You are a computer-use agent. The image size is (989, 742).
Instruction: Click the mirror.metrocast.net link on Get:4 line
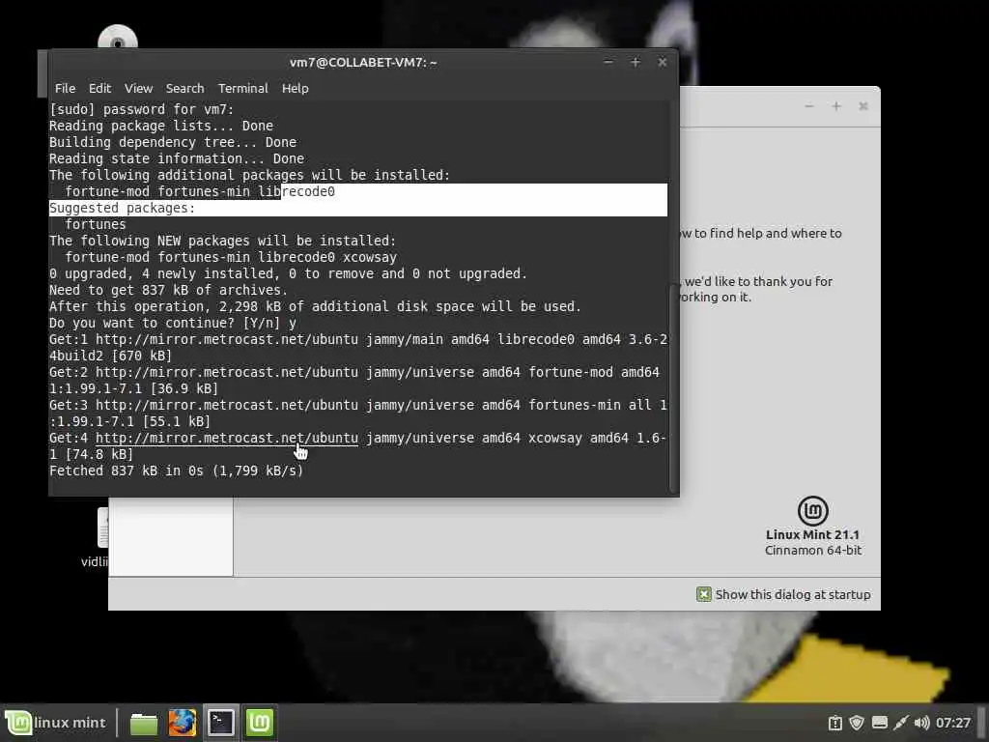[x=226, y=438]
